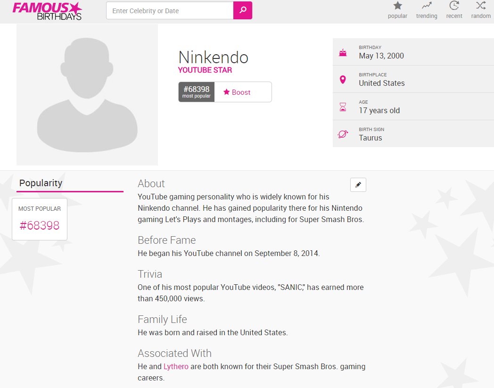Viewport: 494px width, 388px height.
Task: Click the Family Life heading
Action: (x=162, y=319)
